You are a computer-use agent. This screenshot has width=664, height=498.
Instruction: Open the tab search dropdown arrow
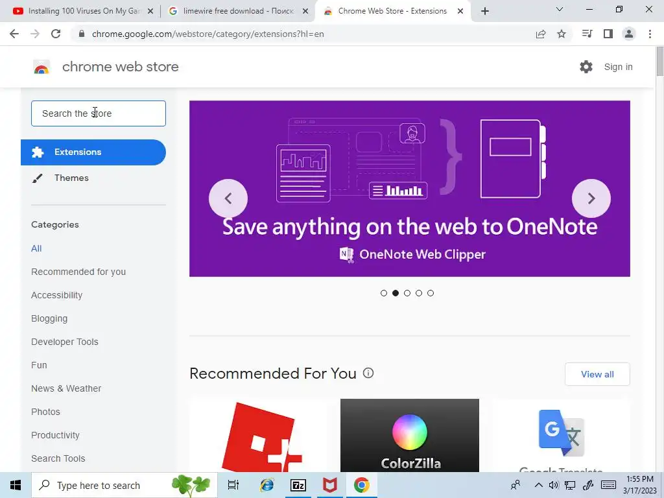tap(560, 9)
